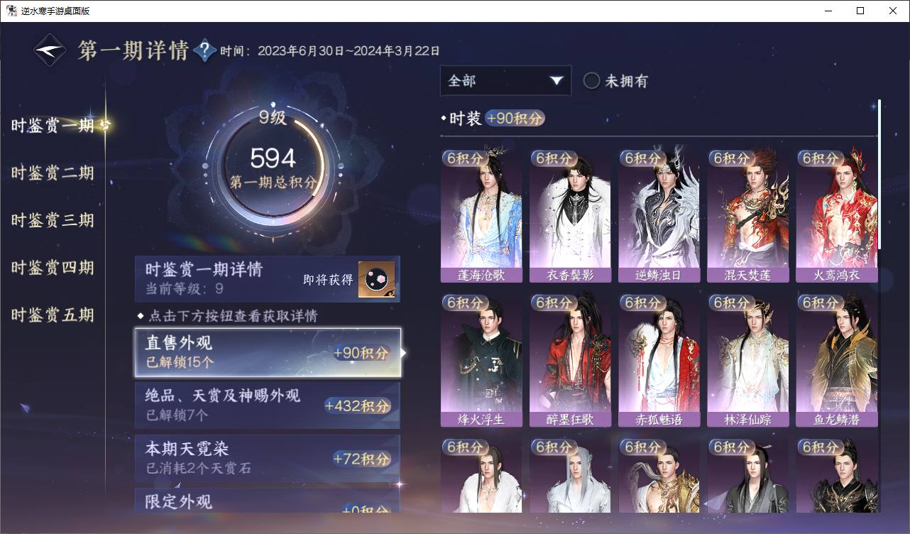The width and height of the screenshot is (910, 534).
Task: Click the back arrow diamond icon
Action: tap(51, 50)
